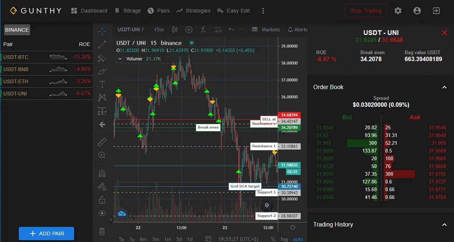The width and height of the screenshot is (454, 242).
Task: Select the XABCD pattern tool
Action: (102, 97)
